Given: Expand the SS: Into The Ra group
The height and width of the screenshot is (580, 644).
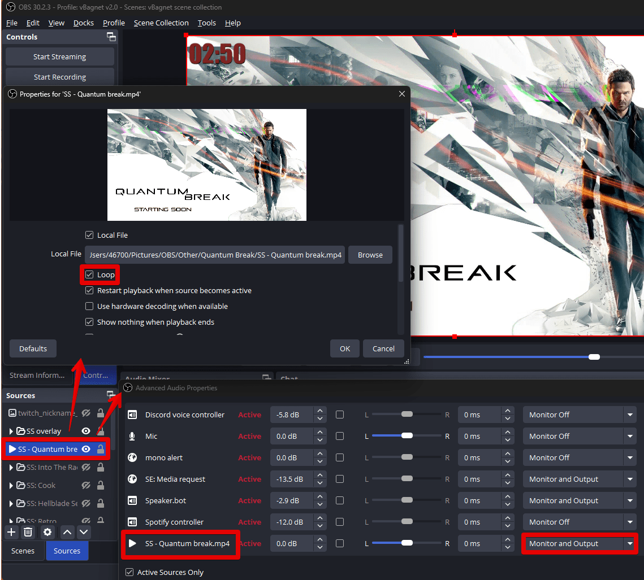Looking at the screenshot, I should pyautogui.click(x=11, y=467).
